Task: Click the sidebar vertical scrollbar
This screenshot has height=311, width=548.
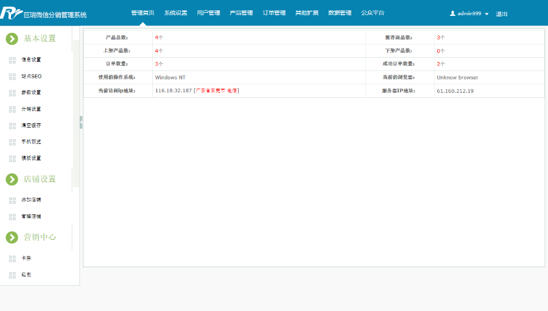Action: 76,114
